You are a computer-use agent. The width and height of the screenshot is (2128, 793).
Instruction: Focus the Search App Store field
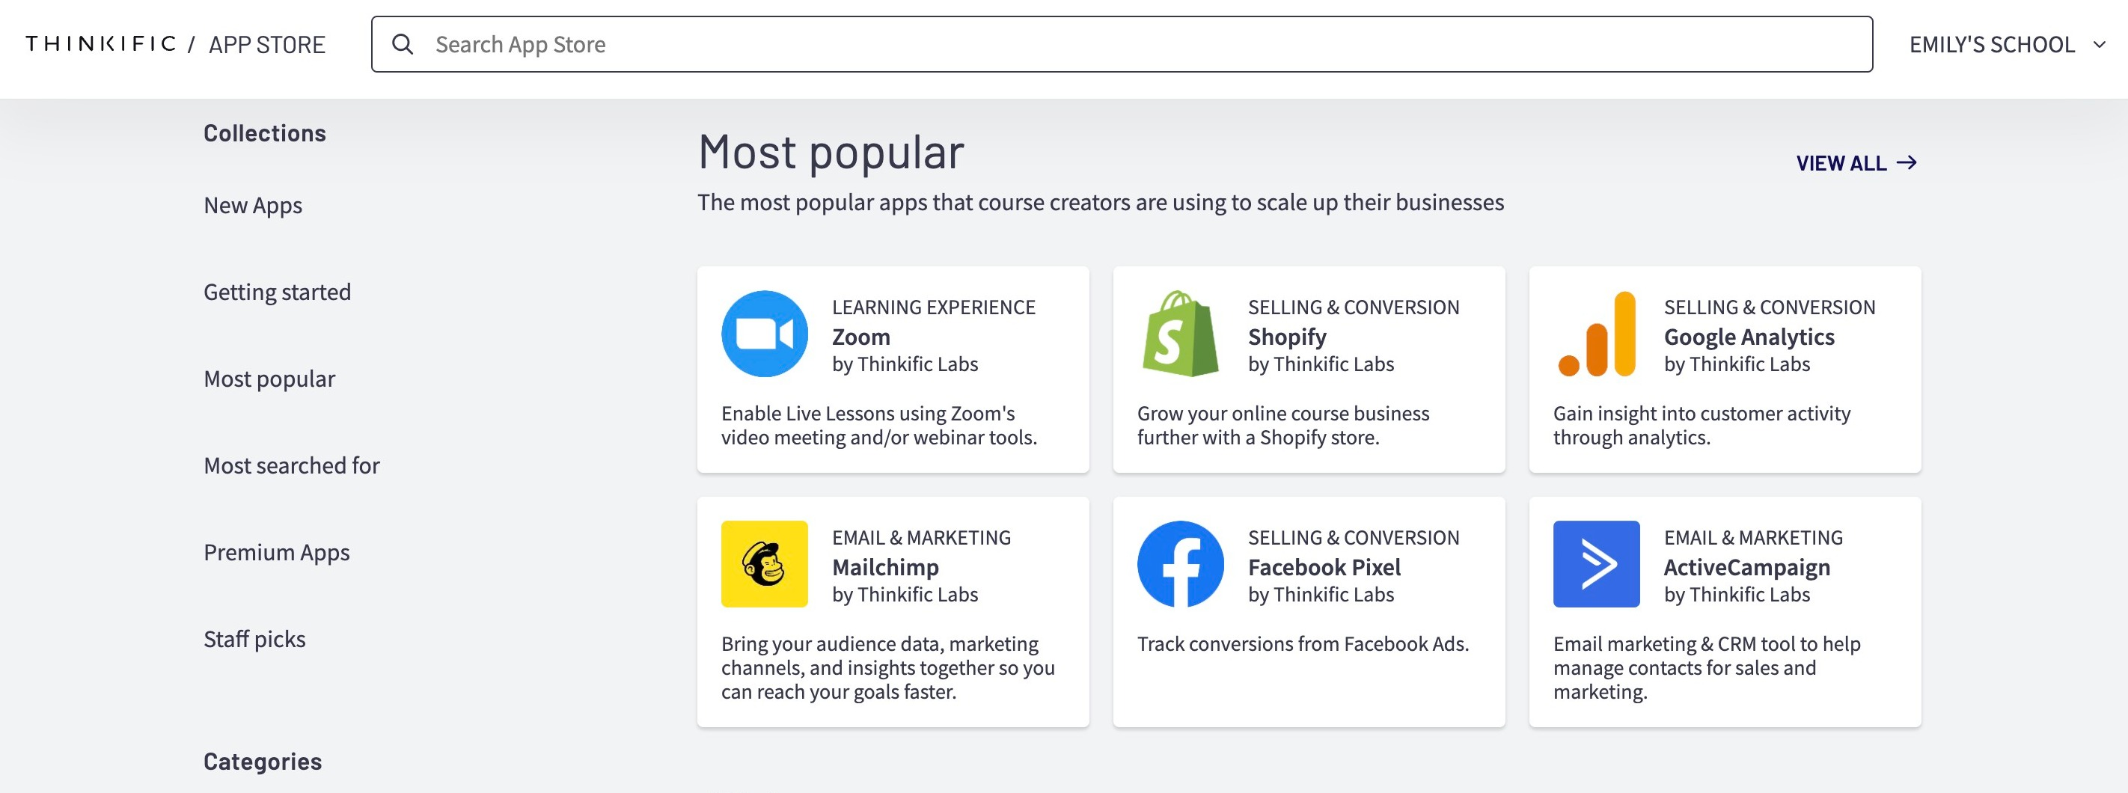[x=1121, y=45]
